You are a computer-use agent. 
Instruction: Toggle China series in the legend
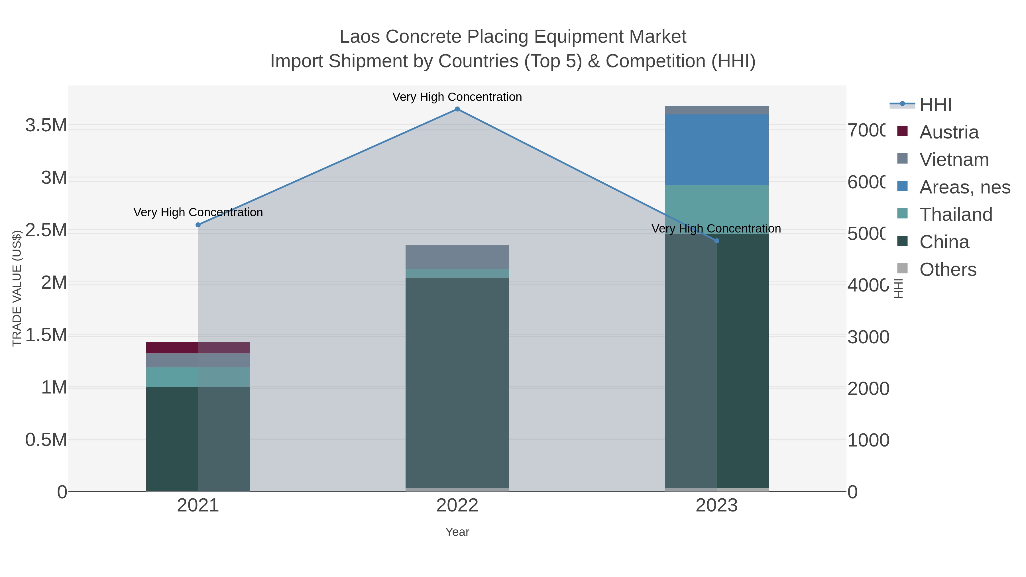coord(933,242)
